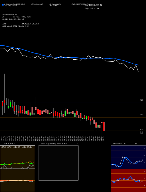Click the 'ADX & MACD' panel title
The height and width of the screenshot is (192, 146).
(x=9, y=144)
